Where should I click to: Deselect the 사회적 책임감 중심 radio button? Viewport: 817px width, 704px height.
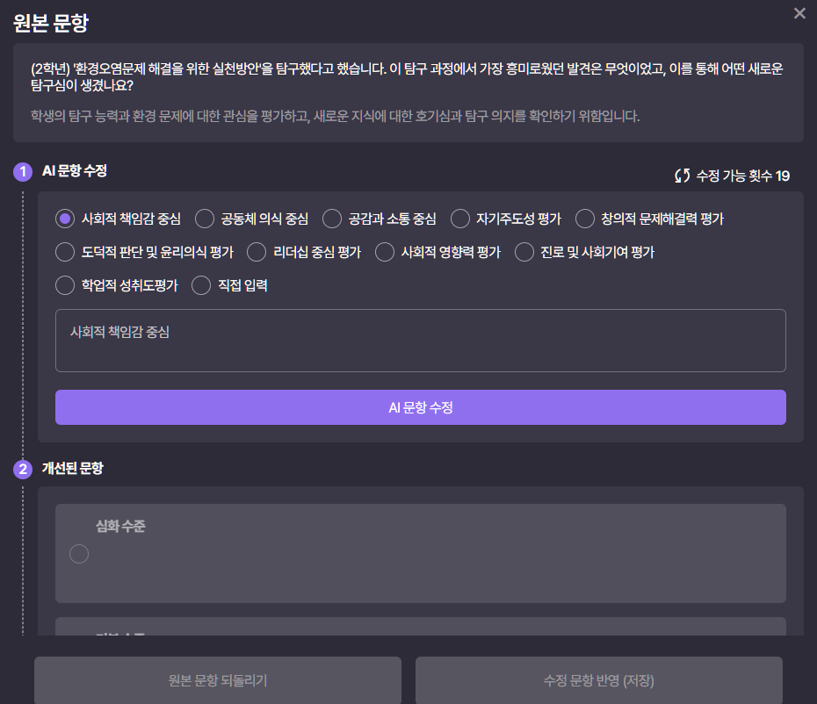tap(64, 219)
